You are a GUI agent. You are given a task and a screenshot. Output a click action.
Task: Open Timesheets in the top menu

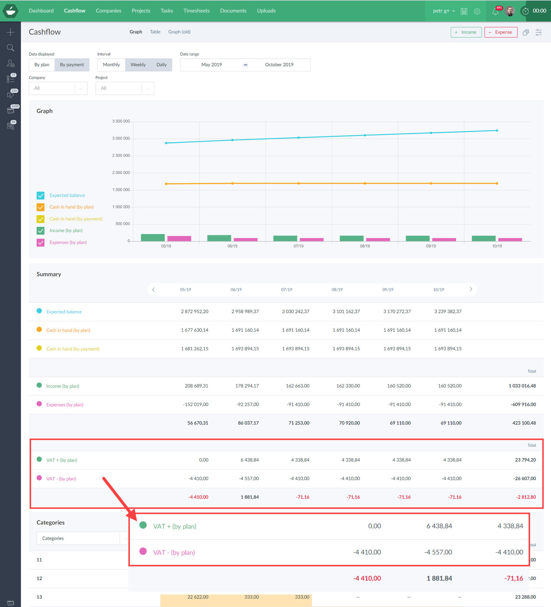tap(196, 11)
